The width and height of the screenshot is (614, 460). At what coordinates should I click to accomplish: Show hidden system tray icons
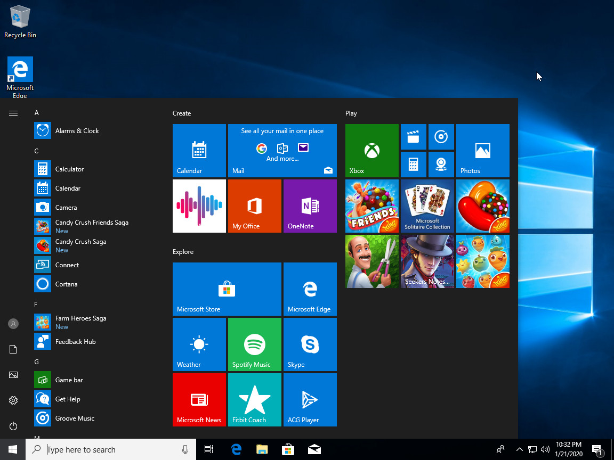pyautogui.click(x=520, y=449)
